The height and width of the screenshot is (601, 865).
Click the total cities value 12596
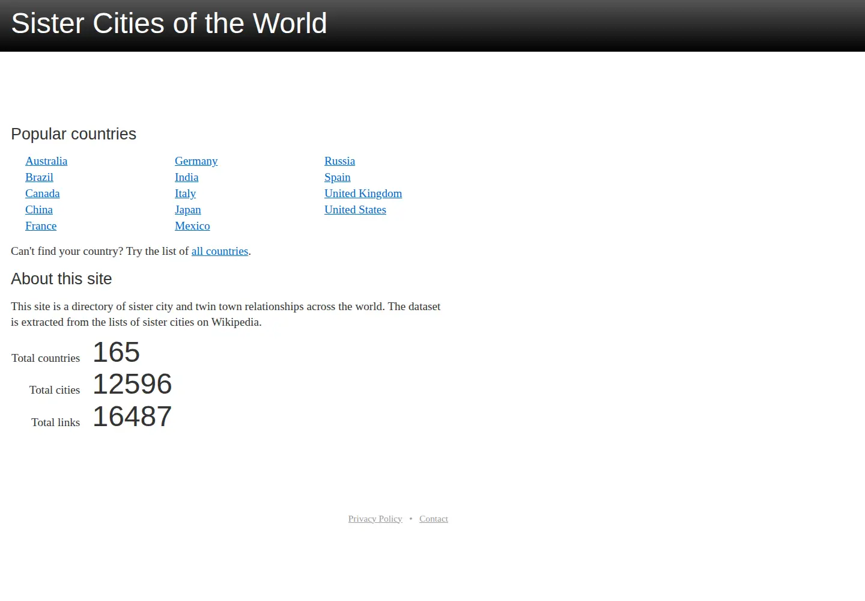[x=132, y=384]
